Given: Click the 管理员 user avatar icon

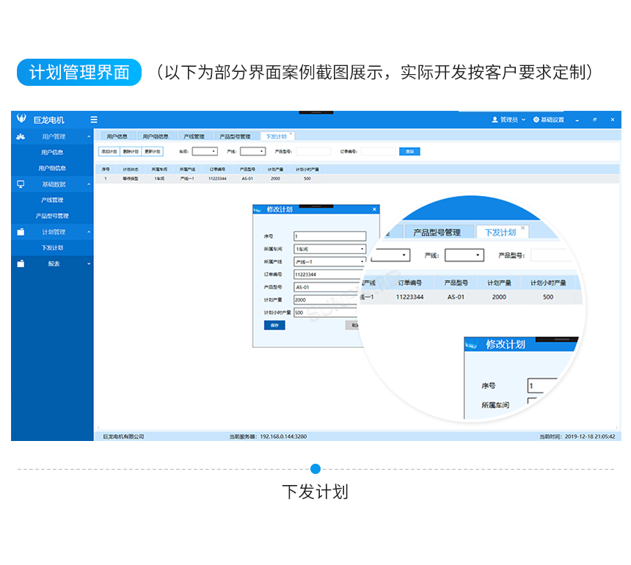Looking at the screenshot, I should pos(494,120).
